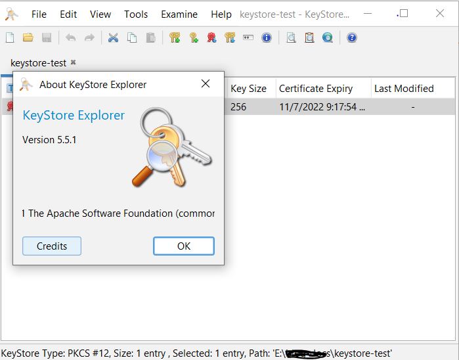Click the Last Modified dash cell
Viewport: 459px width, 360px height.
coord(413,107)
